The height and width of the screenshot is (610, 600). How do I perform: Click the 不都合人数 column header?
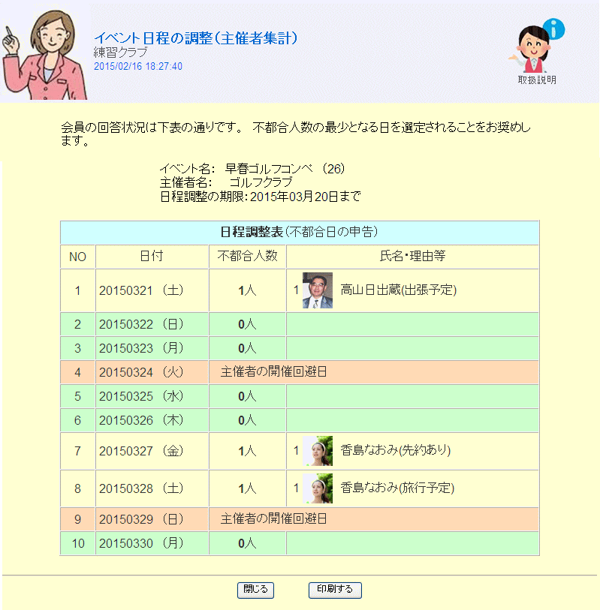point(247,256)
